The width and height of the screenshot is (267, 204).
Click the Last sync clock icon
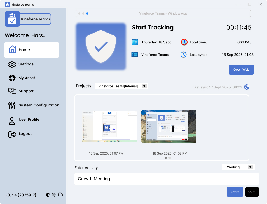(184, 55)
